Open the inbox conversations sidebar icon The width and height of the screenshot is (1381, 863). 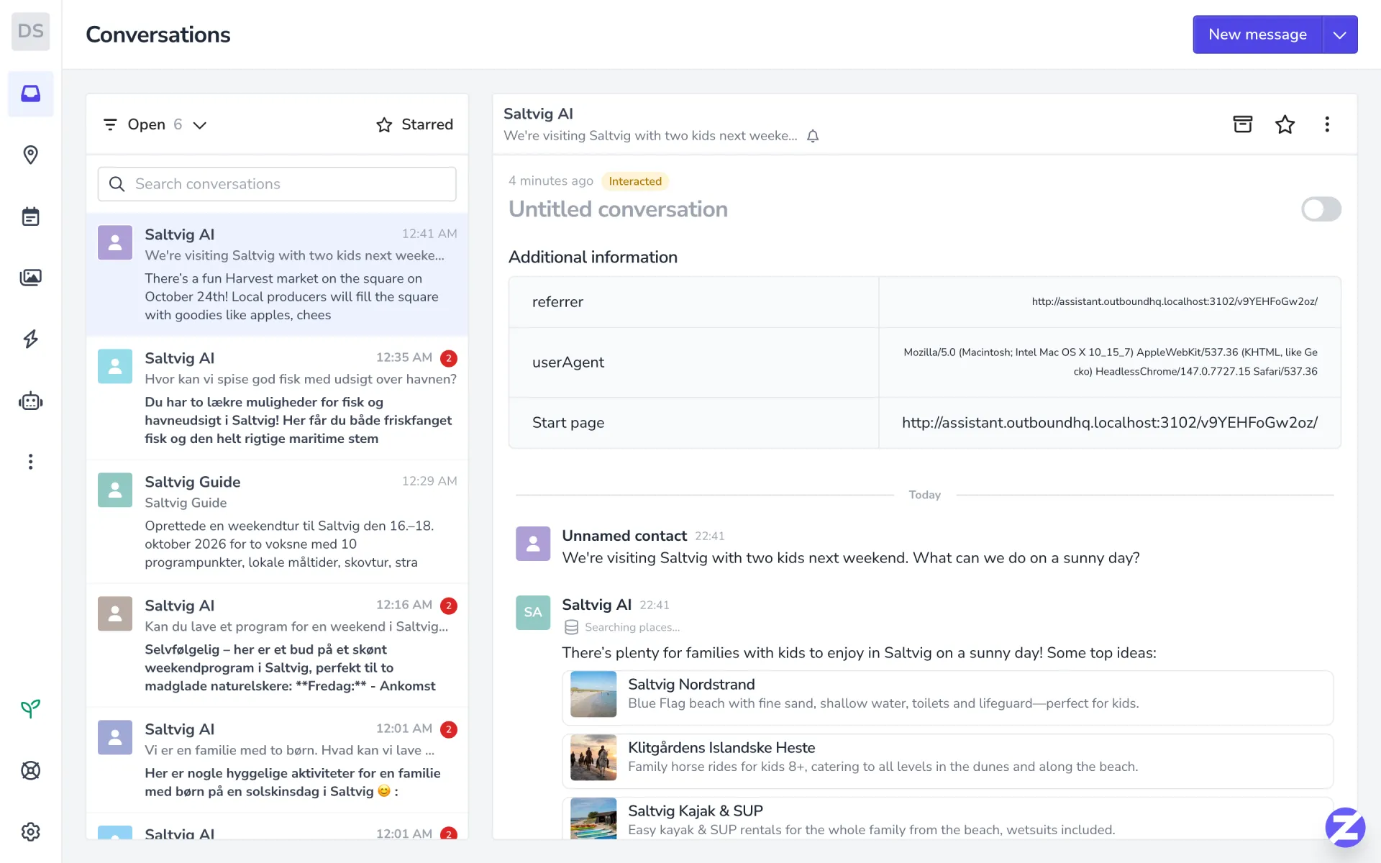[x=31, y=93]
